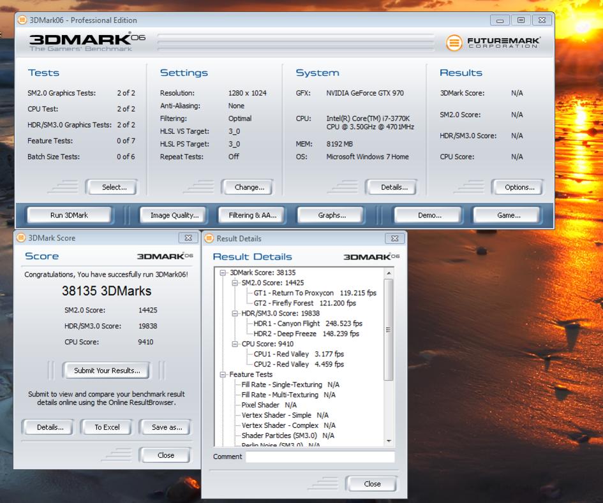Click the Comment input field
Viewport: 603px width, 503px height.
320,456
